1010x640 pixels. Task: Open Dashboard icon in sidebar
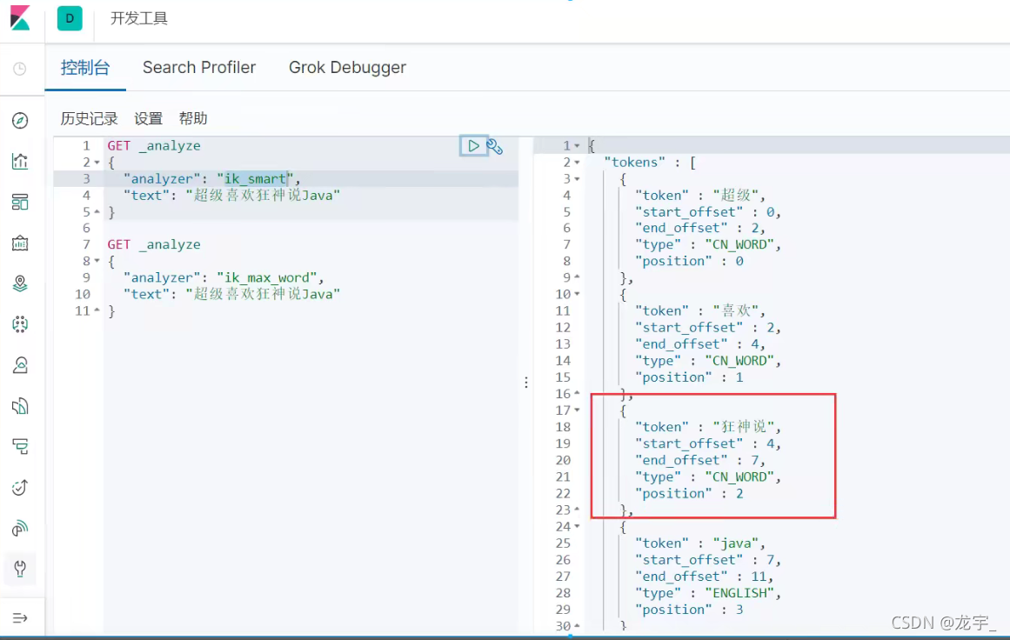[x=20, y=202]
